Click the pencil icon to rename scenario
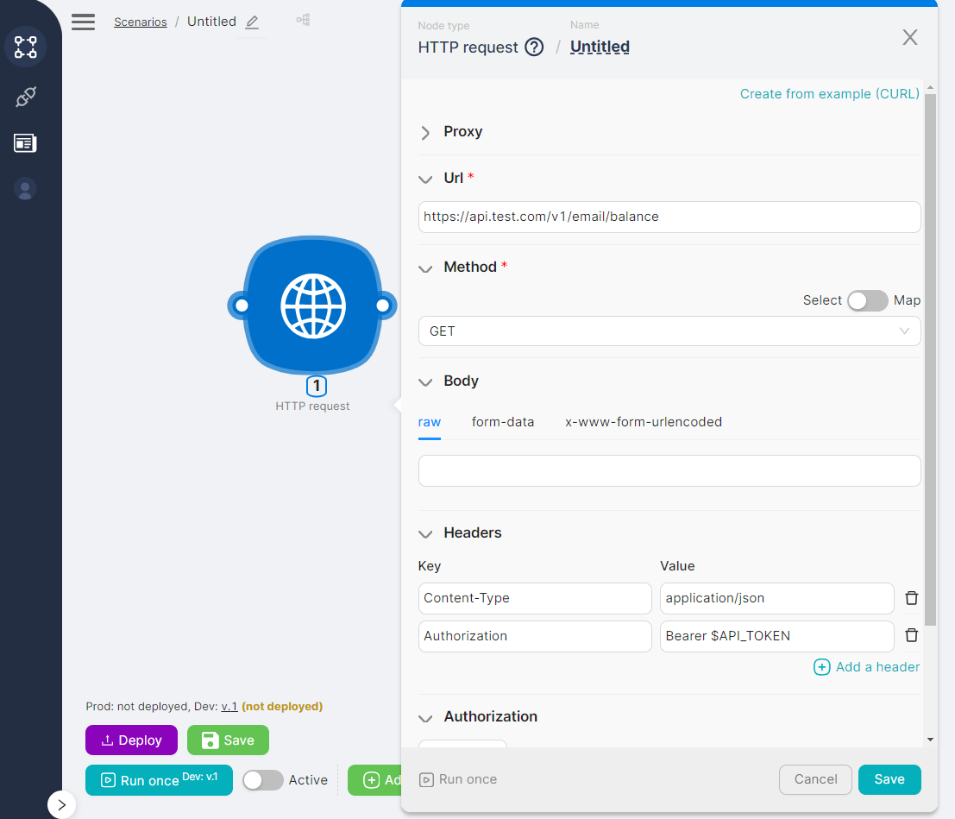The image size is (955, 819). tap(252, 22)
